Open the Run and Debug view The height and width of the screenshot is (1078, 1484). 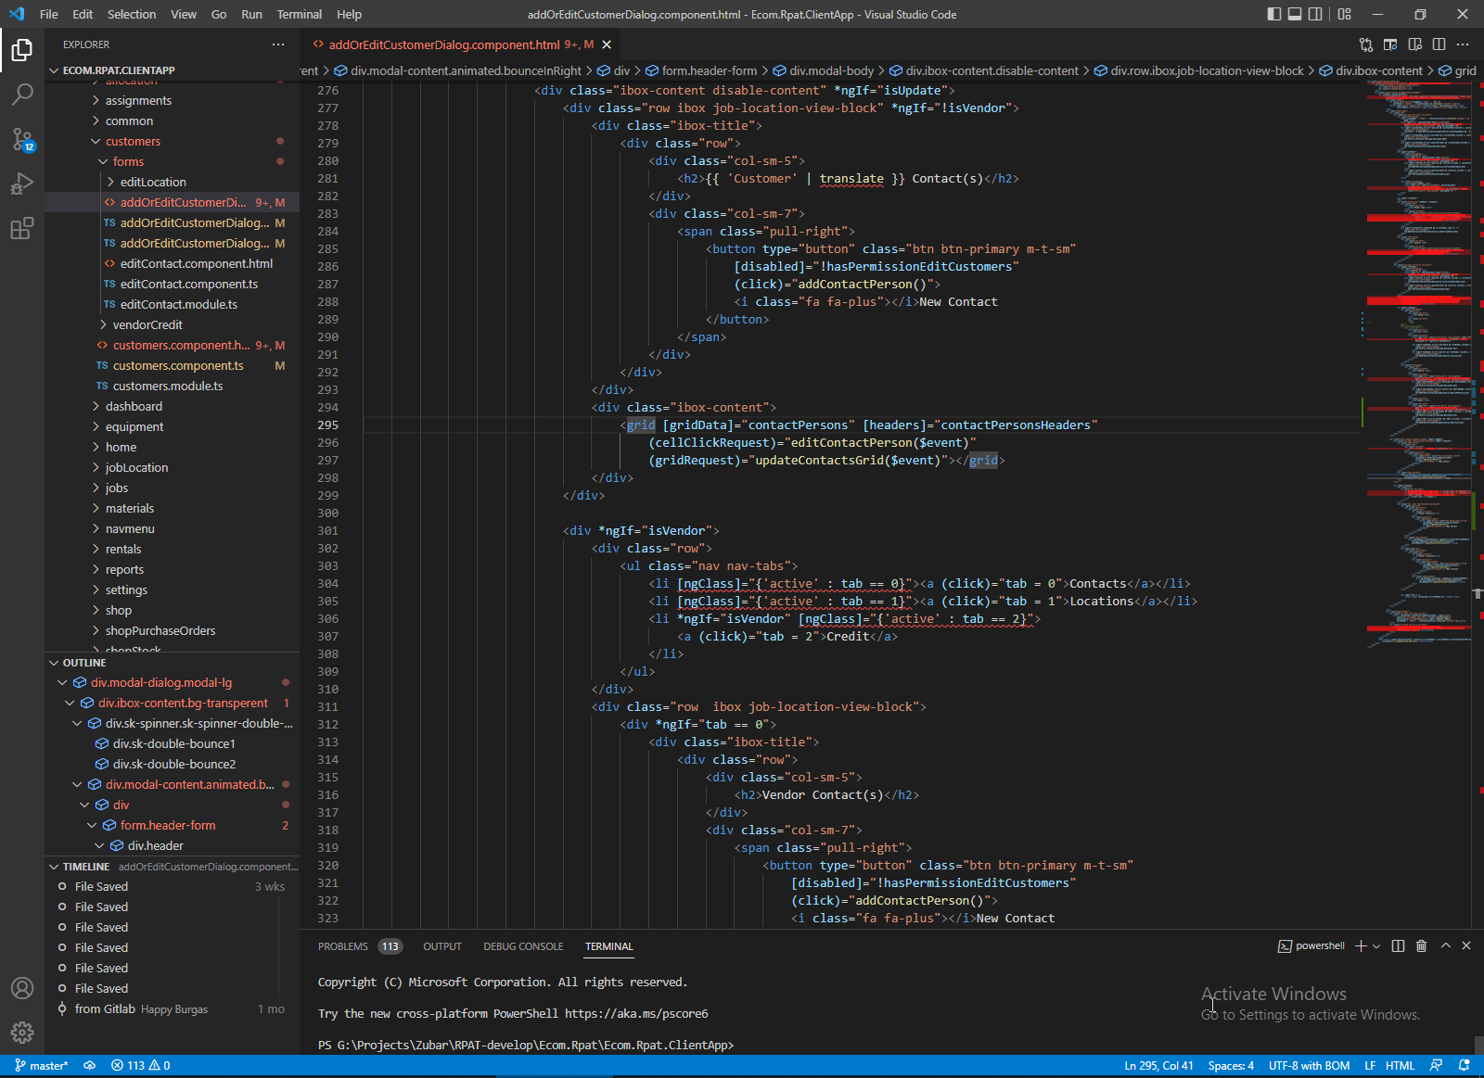point(22,184)
